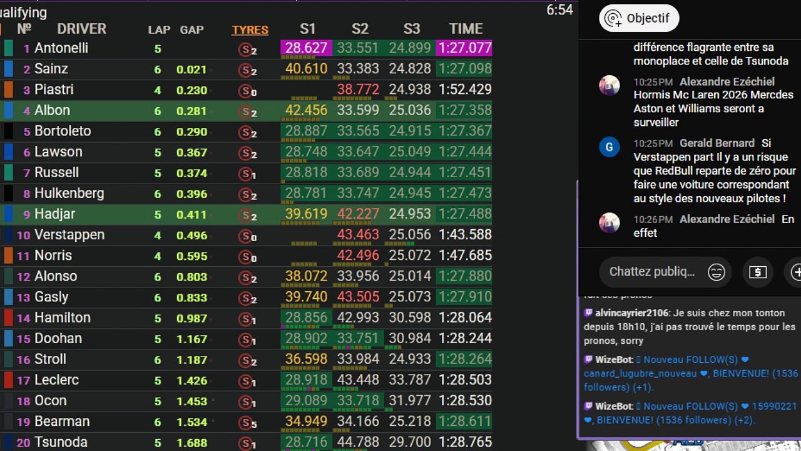Image resolution: width=801 pixels, height=451 pixels.
Task: Select the Hamilton driver name
Action: (x=63, y=318)
